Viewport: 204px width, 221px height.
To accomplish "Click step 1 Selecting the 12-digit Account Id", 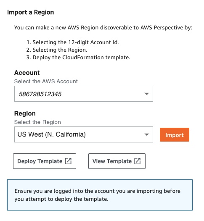I will 73,42.
